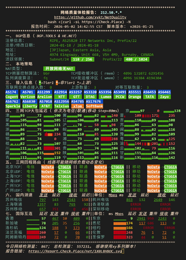Click the PCCW label
The height and width of the screenshot is (260, 186).
(x=120, y=97)
